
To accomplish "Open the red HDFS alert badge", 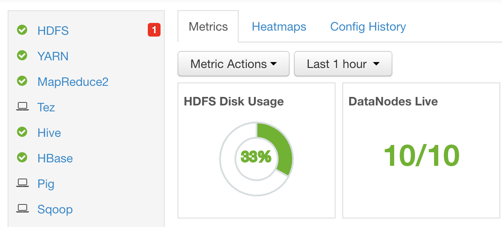I will (x=154, y=30).
